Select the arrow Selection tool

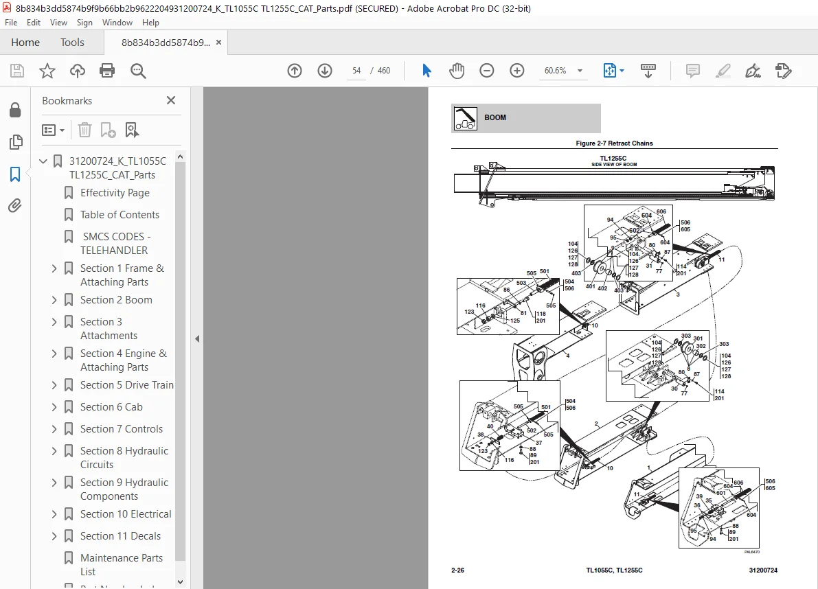[427, 71]
